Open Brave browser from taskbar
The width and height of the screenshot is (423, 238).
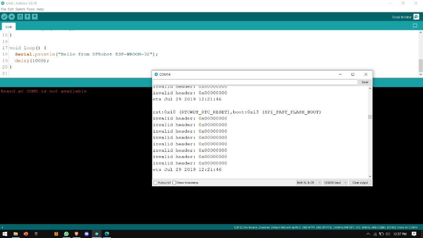pyautogui.click(x=76, y=234)
